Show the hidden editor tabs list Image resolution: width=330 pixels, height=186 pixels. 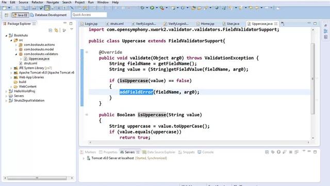click(283, 24)
